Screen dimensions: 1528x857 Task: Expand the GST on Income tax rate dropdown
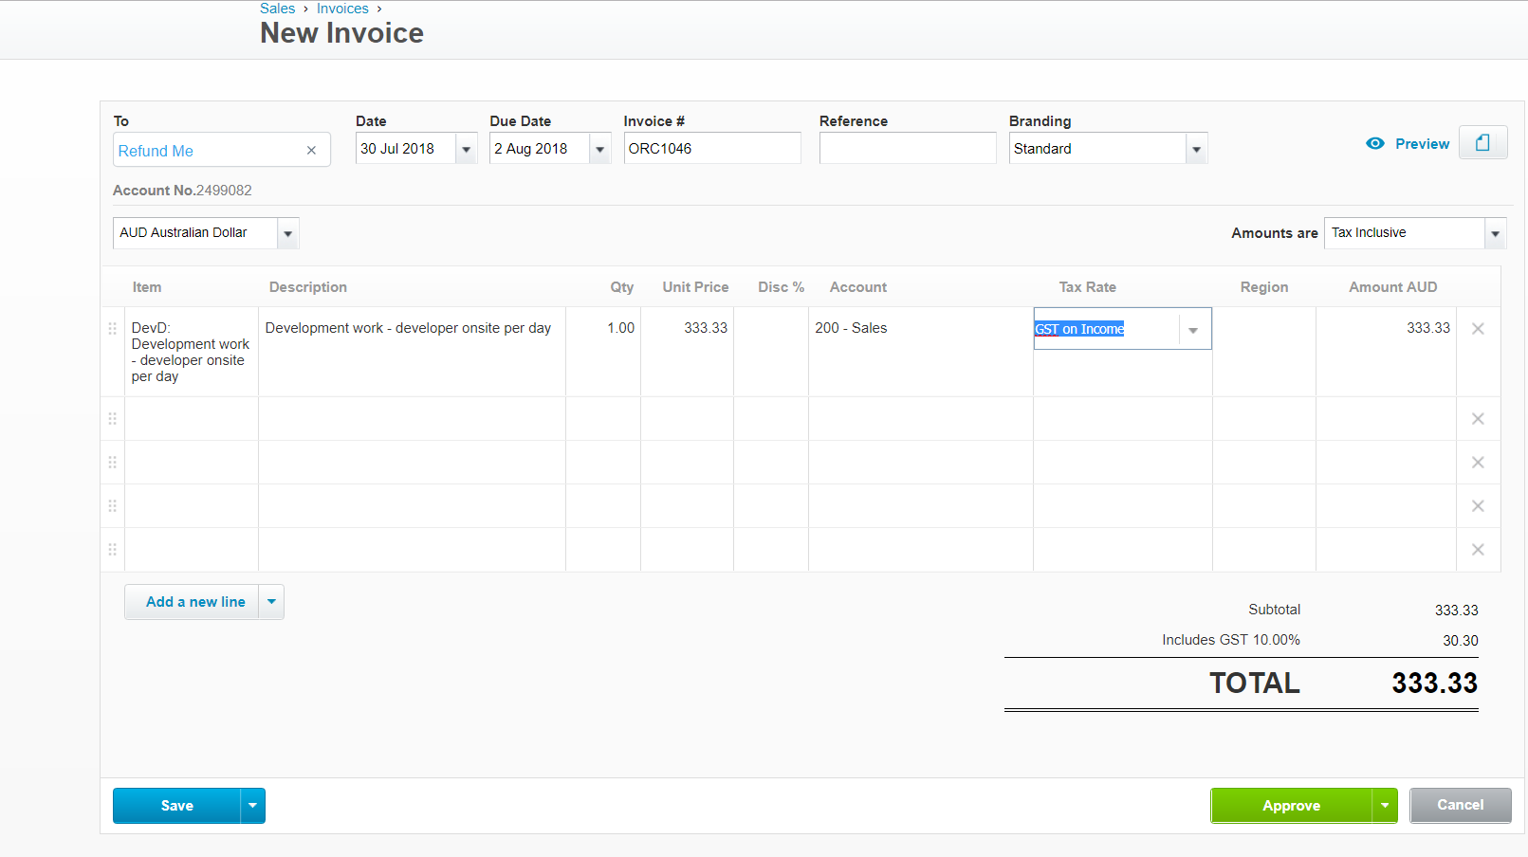[1193, 330]
